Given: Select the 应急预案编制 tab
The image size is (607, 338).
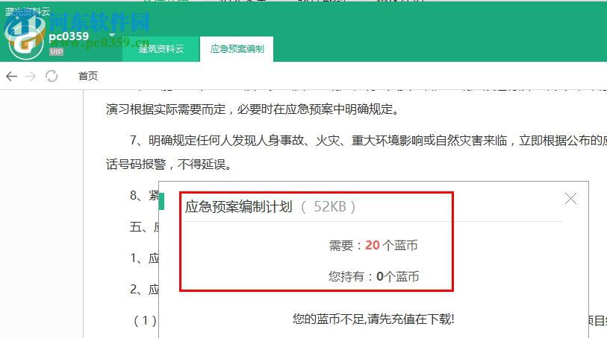Looking at the screenshot, I should (x=237, y=49).
